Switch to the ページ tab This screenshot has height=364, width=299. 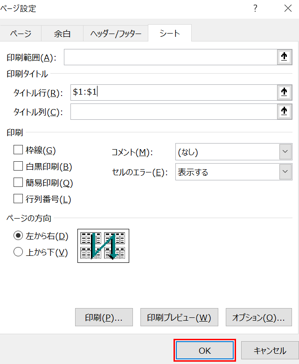[x=21, y=34]
